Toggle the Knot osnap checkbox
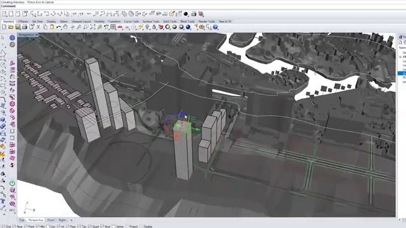Image resolution: width=406 pixels, height=228 pixels. [x=101, y=227]
